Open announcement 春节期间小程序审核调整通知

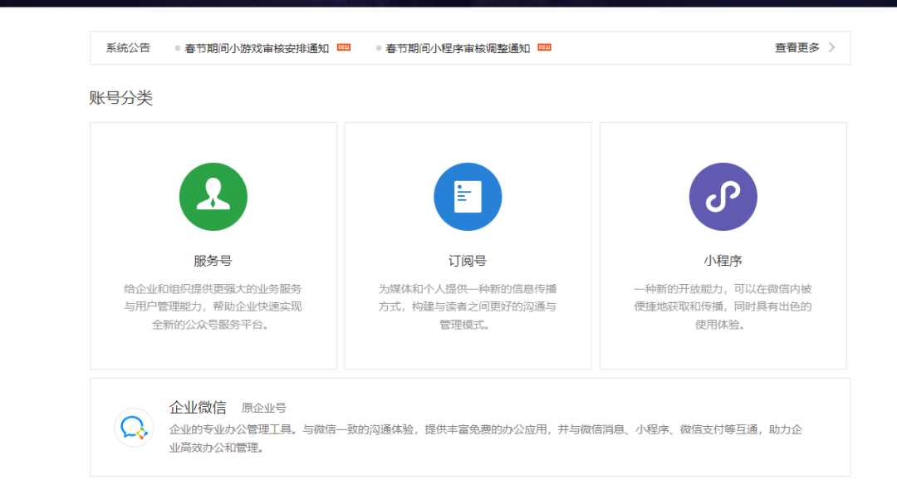[458, 48]
